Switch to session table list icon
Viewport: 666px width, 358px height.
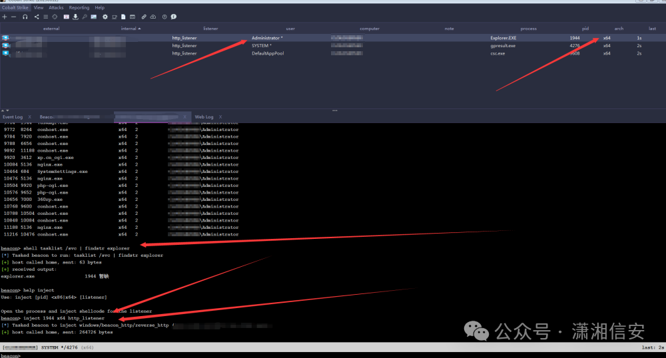pyautogui.click(x=45, y=17)
